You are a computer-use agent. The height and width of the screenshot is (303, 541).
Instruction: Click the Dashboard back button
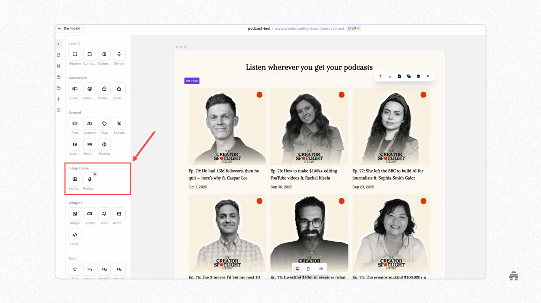[69, 28]
